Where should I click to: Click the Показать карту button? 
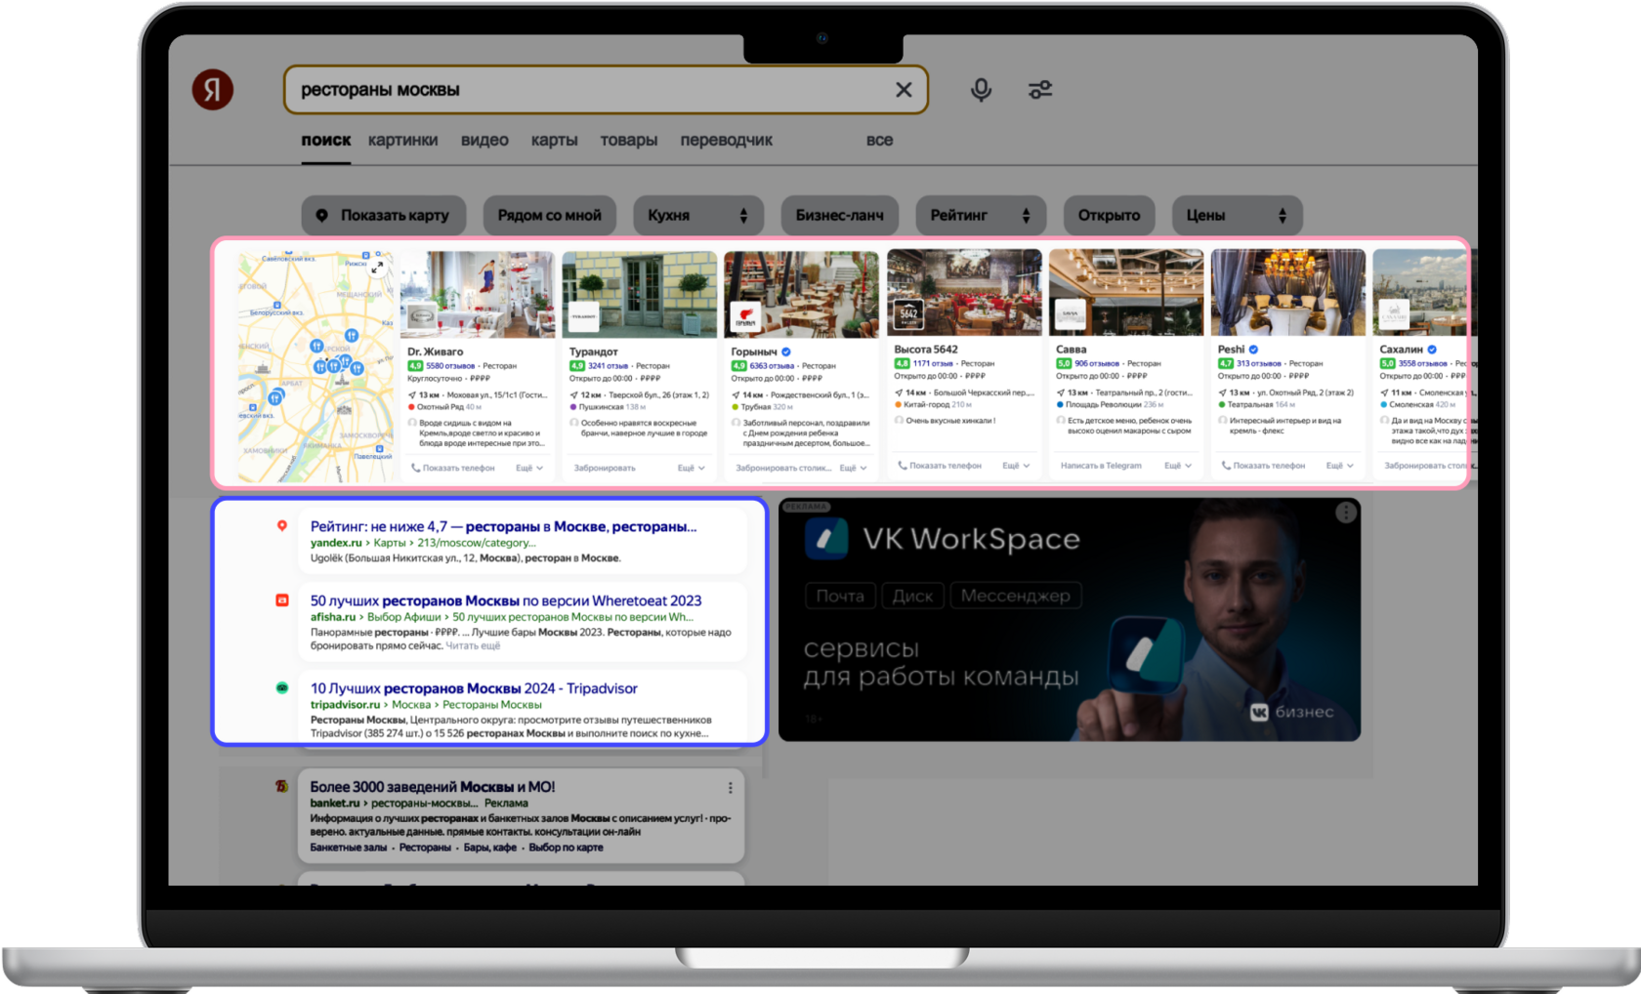pyautogui.click(x=383, y=216)
